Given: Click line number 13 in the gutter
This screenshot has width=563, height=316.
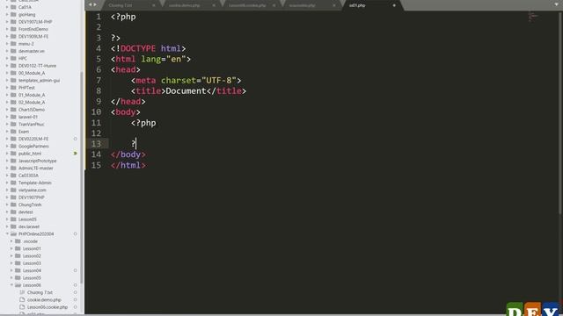Looking at the screenshot, I should click(x=96, y=144).
